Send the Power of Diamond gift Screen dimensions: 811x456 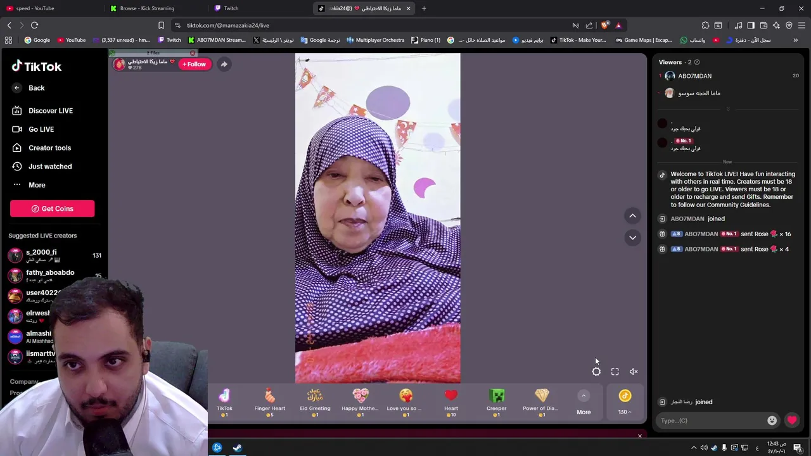coord(541,403)
